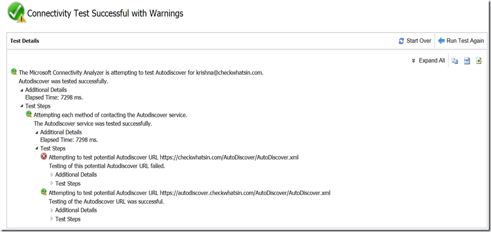Click the copy results to clipboard icon

[x=455, y=61]
